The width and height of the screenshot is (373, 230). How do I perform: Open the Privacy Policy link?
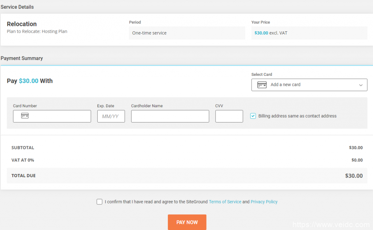tap(264, 202)
